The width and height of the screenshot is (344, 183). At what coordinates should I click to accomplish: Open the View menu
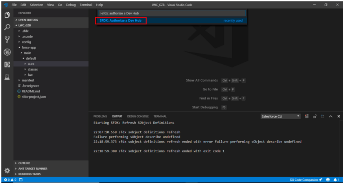51,5
